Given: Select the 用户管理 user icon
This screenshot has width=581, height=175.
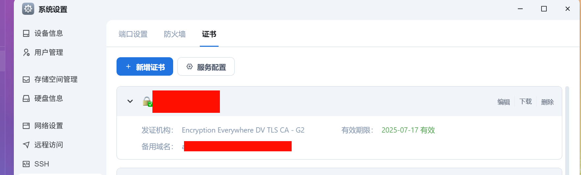Looking at the screenshot, I should tap(26, 52).
